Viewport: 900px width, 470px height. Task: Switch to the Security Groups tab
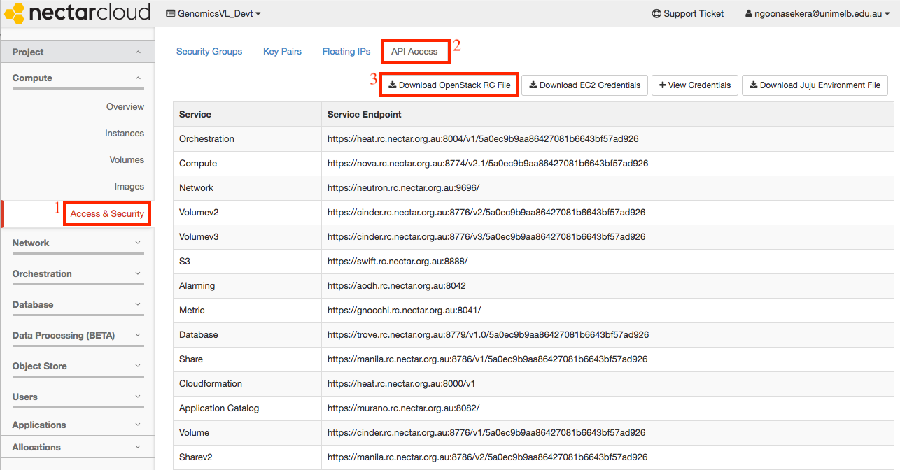click(x=209, y=51)
